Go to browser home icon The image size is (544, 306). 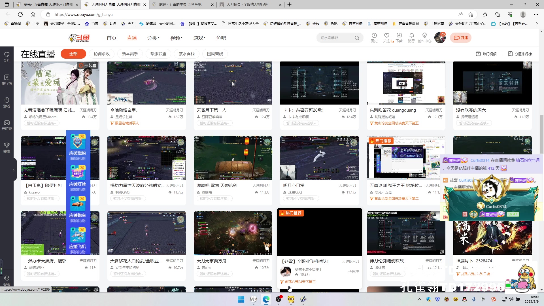[x=33, y=14]
